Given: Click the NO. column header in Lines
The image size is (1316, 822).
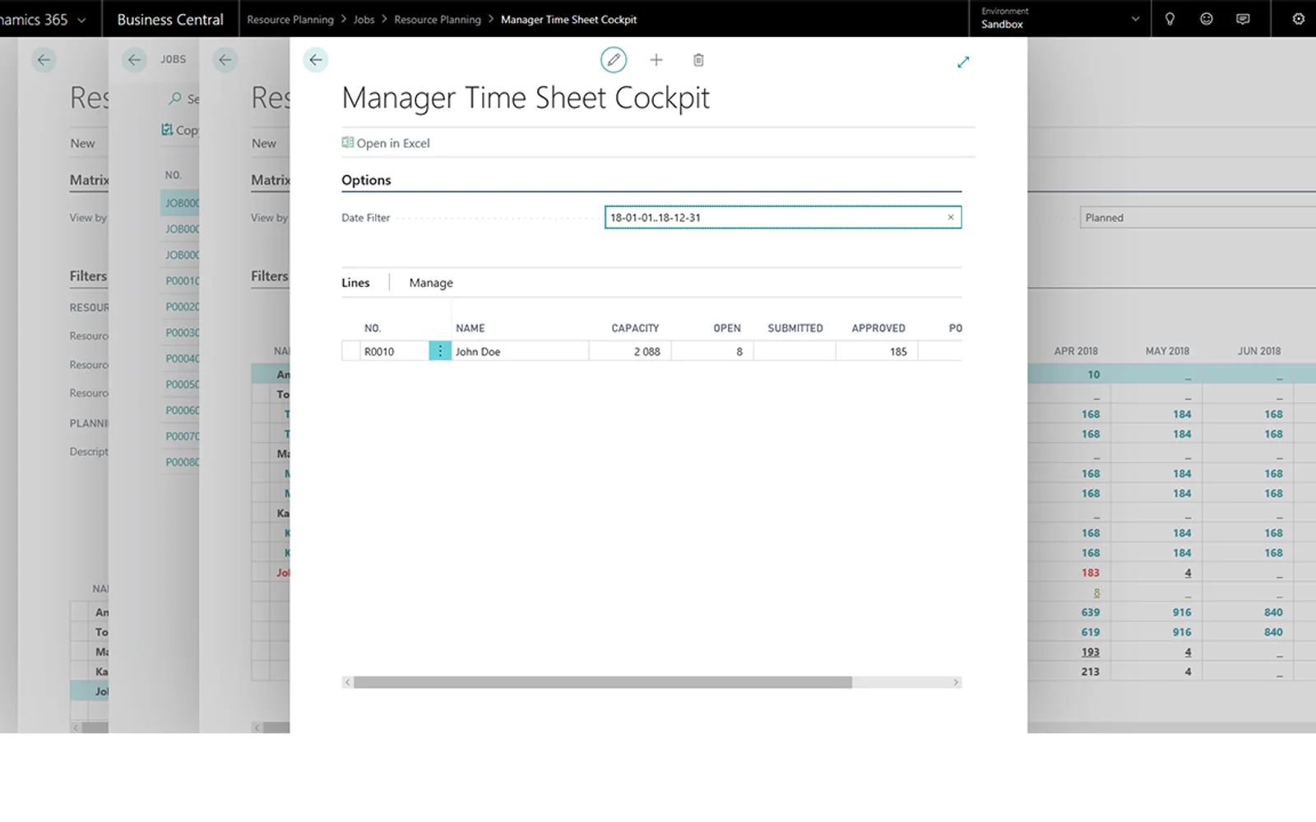Looking at the screenshot, I should 373,328.
